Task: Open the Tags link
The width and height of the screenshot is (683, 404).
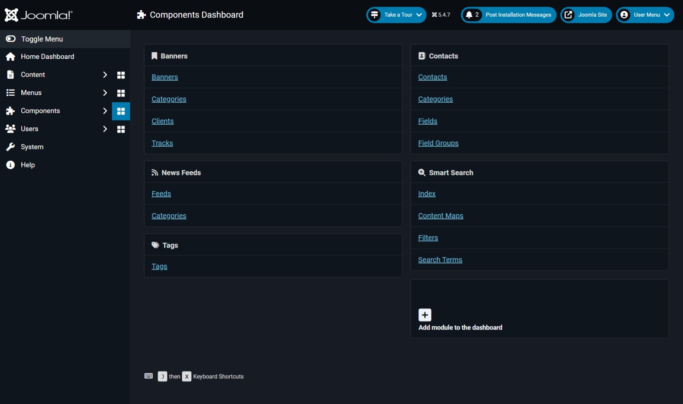Action: click(x=159, y=266)
